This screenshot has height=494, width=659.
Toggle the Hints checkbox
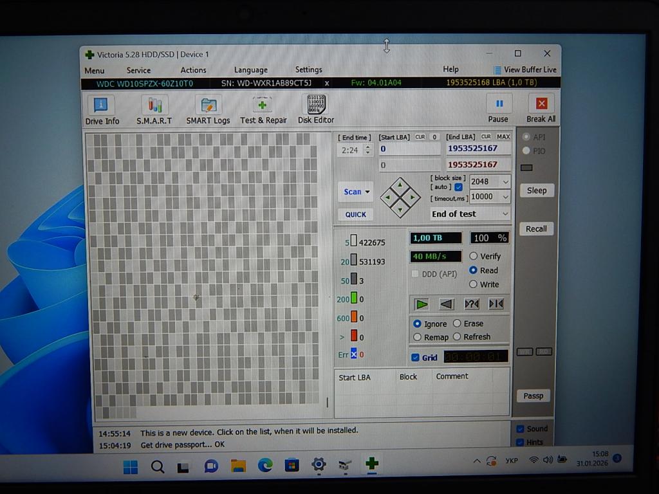520,442
